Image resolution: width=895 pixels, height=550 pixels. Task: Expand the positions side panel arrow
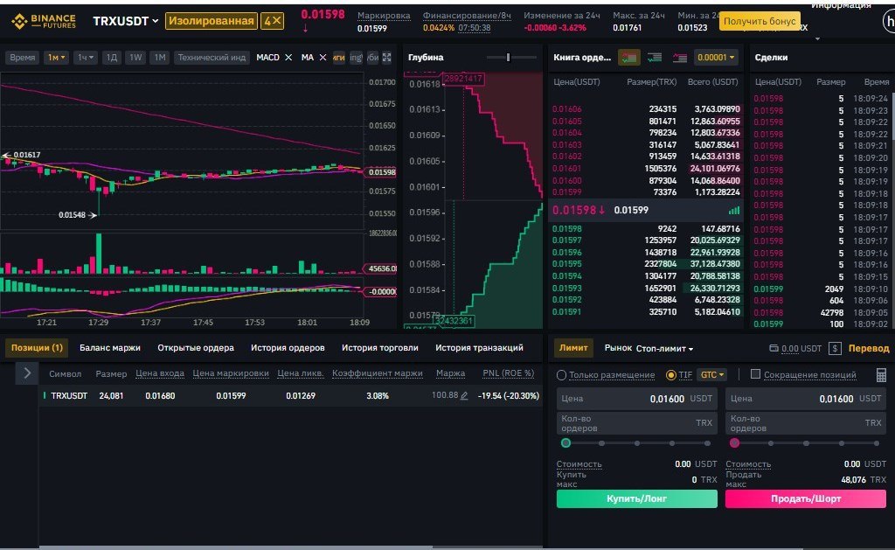[27, 373]
